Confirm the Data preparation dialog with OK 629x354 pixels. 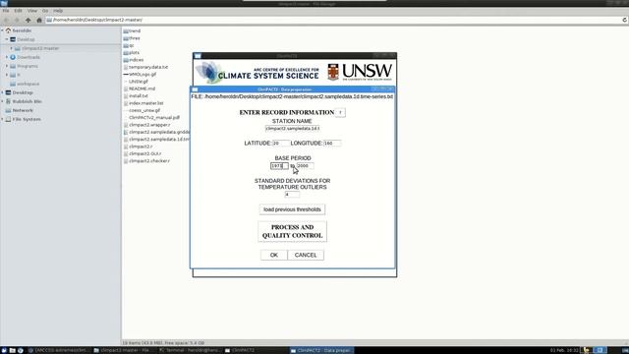point(274,255)
